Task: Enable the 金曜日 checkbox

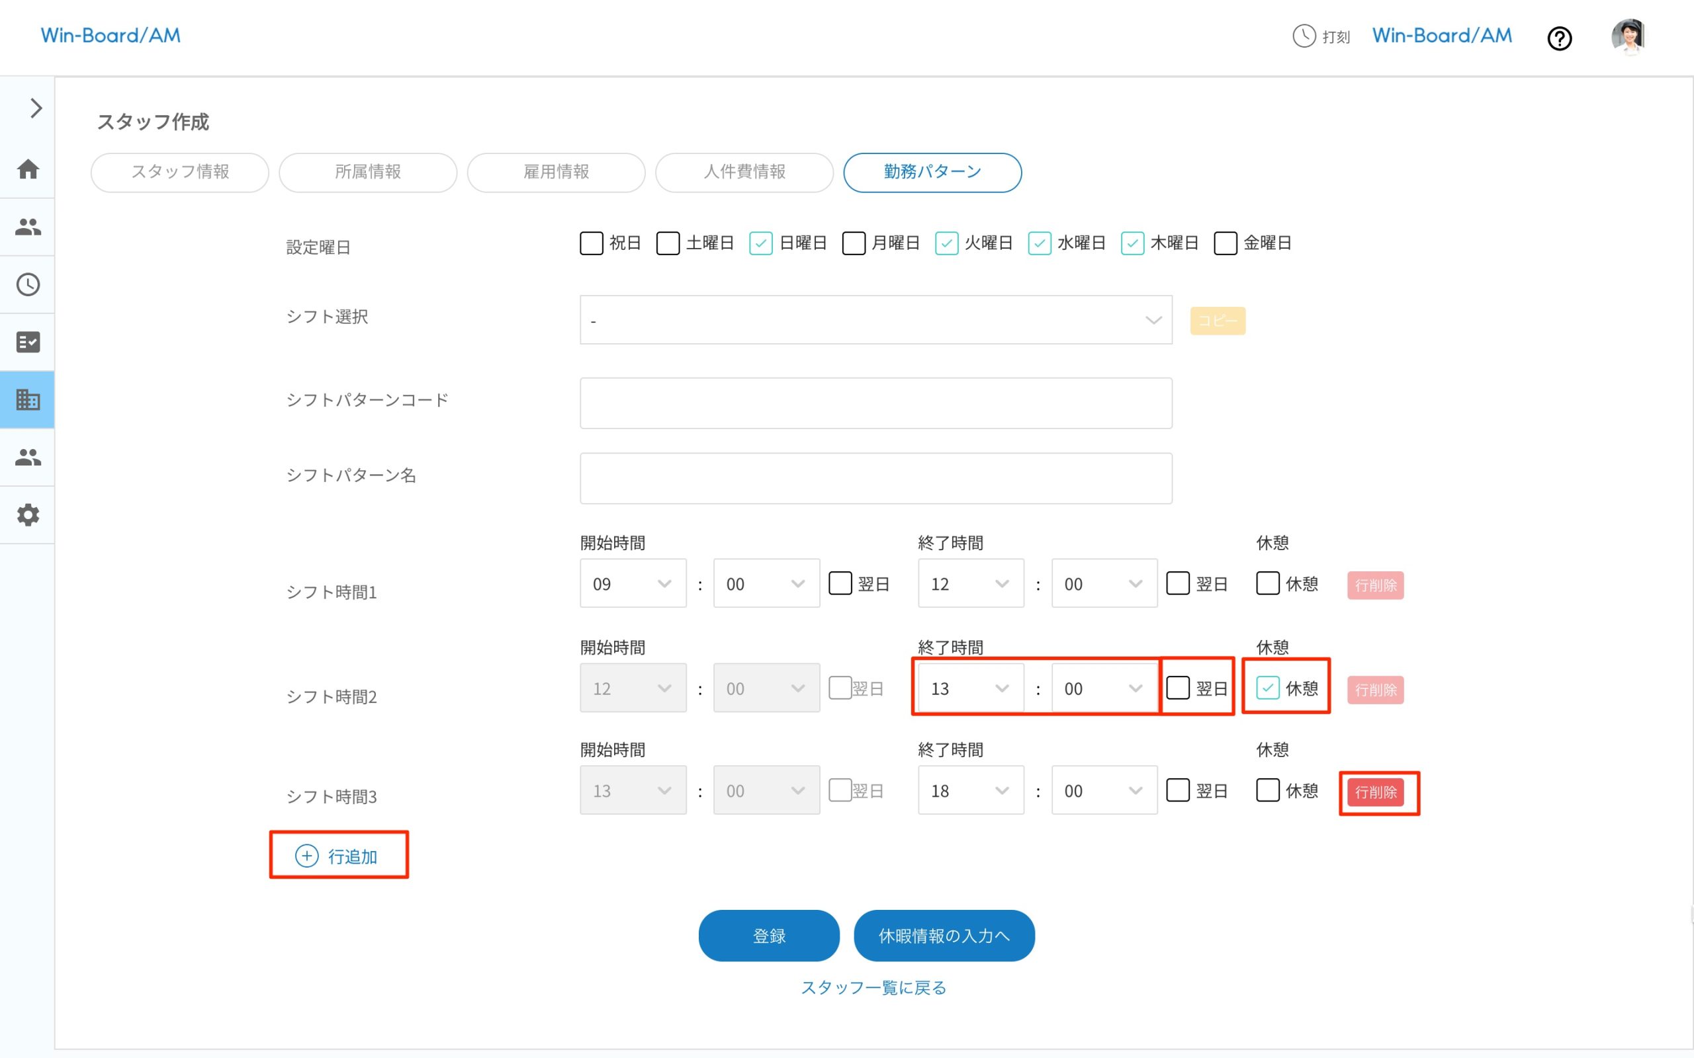Action: pyautogui.click(x=1225, y=243)
